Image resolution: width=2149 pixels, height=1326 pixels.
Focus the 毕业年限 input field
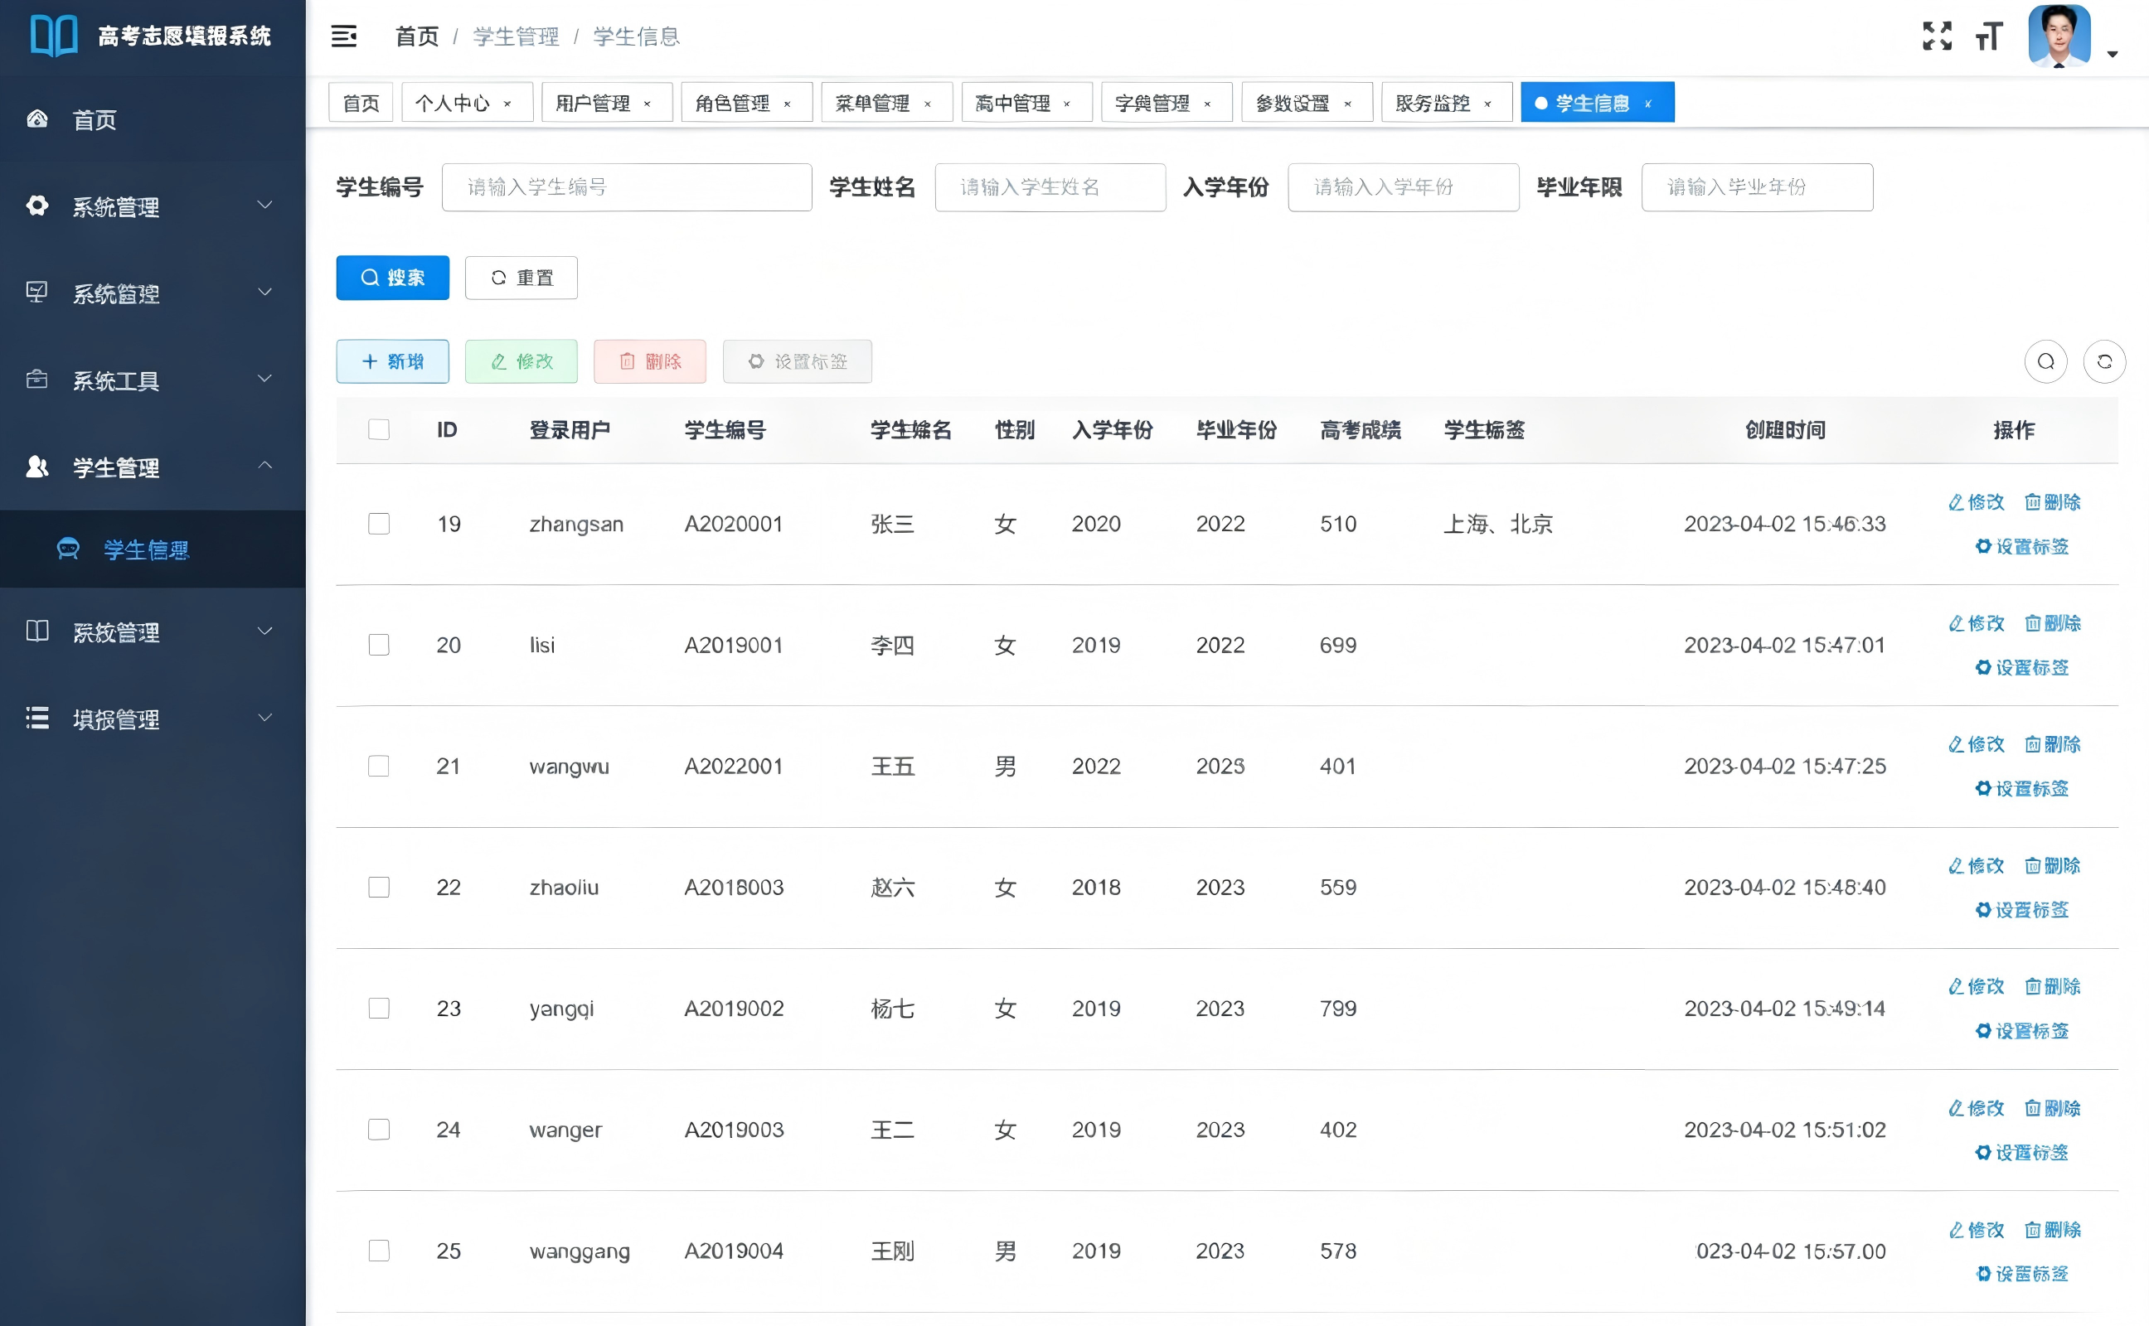click(x=1757, y=186)
